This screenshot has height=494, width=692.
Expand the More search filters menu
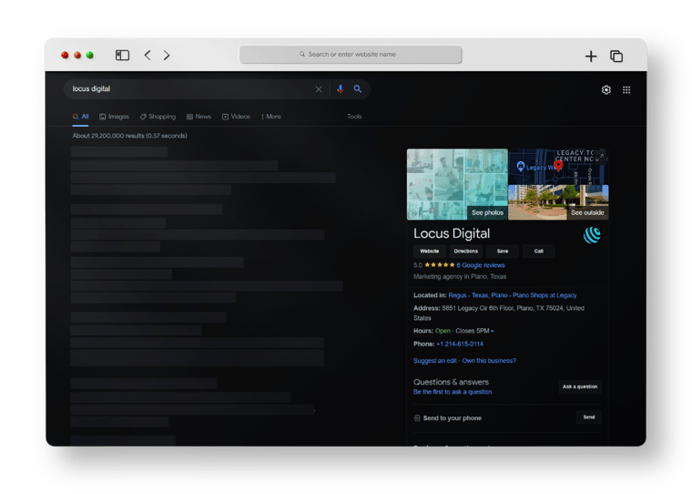[x=271, y=117]
